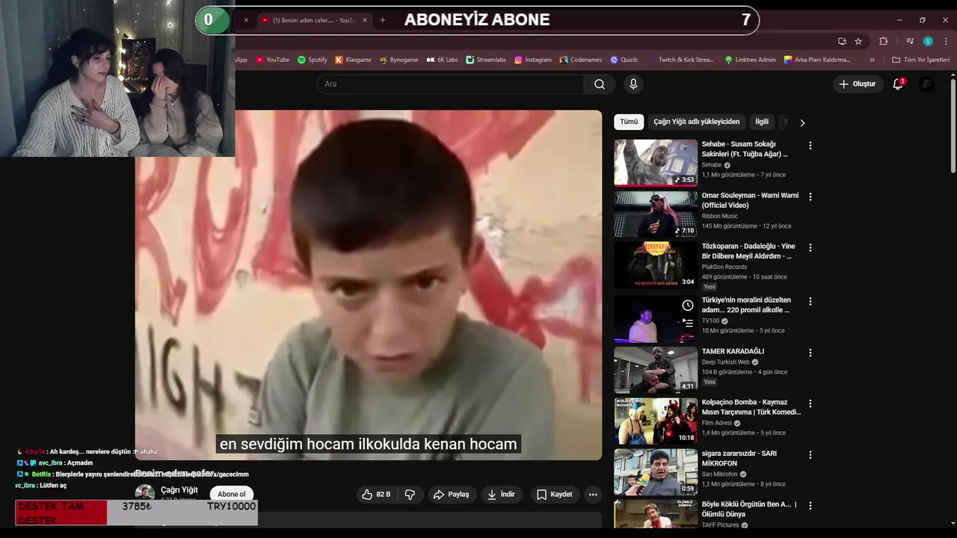This screenshot has height=538, width=957.
Task: Expand hidden bookmarks with the chevron
Action: click(x=872, y=60)
